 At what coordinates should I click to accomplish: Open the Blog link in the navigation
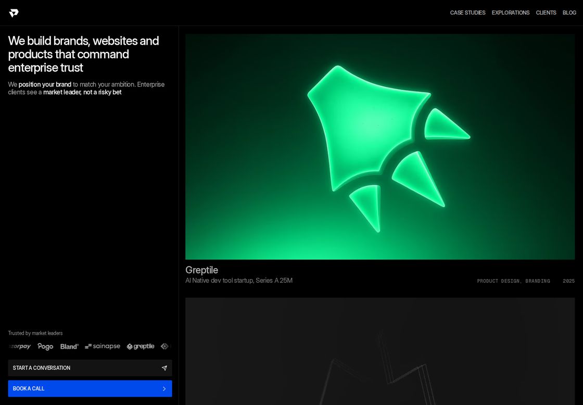(569, 12)
